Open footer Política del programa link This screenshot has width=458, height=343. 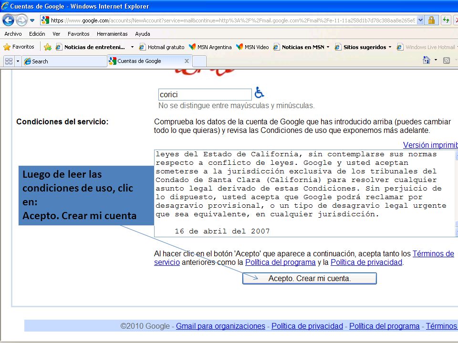(385, 326)
